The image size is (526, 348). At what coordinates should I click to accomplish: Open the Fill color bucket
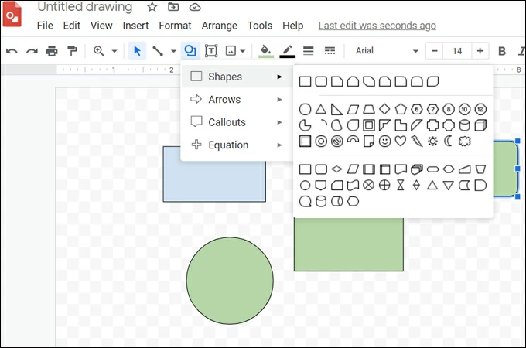pos(265,51)
